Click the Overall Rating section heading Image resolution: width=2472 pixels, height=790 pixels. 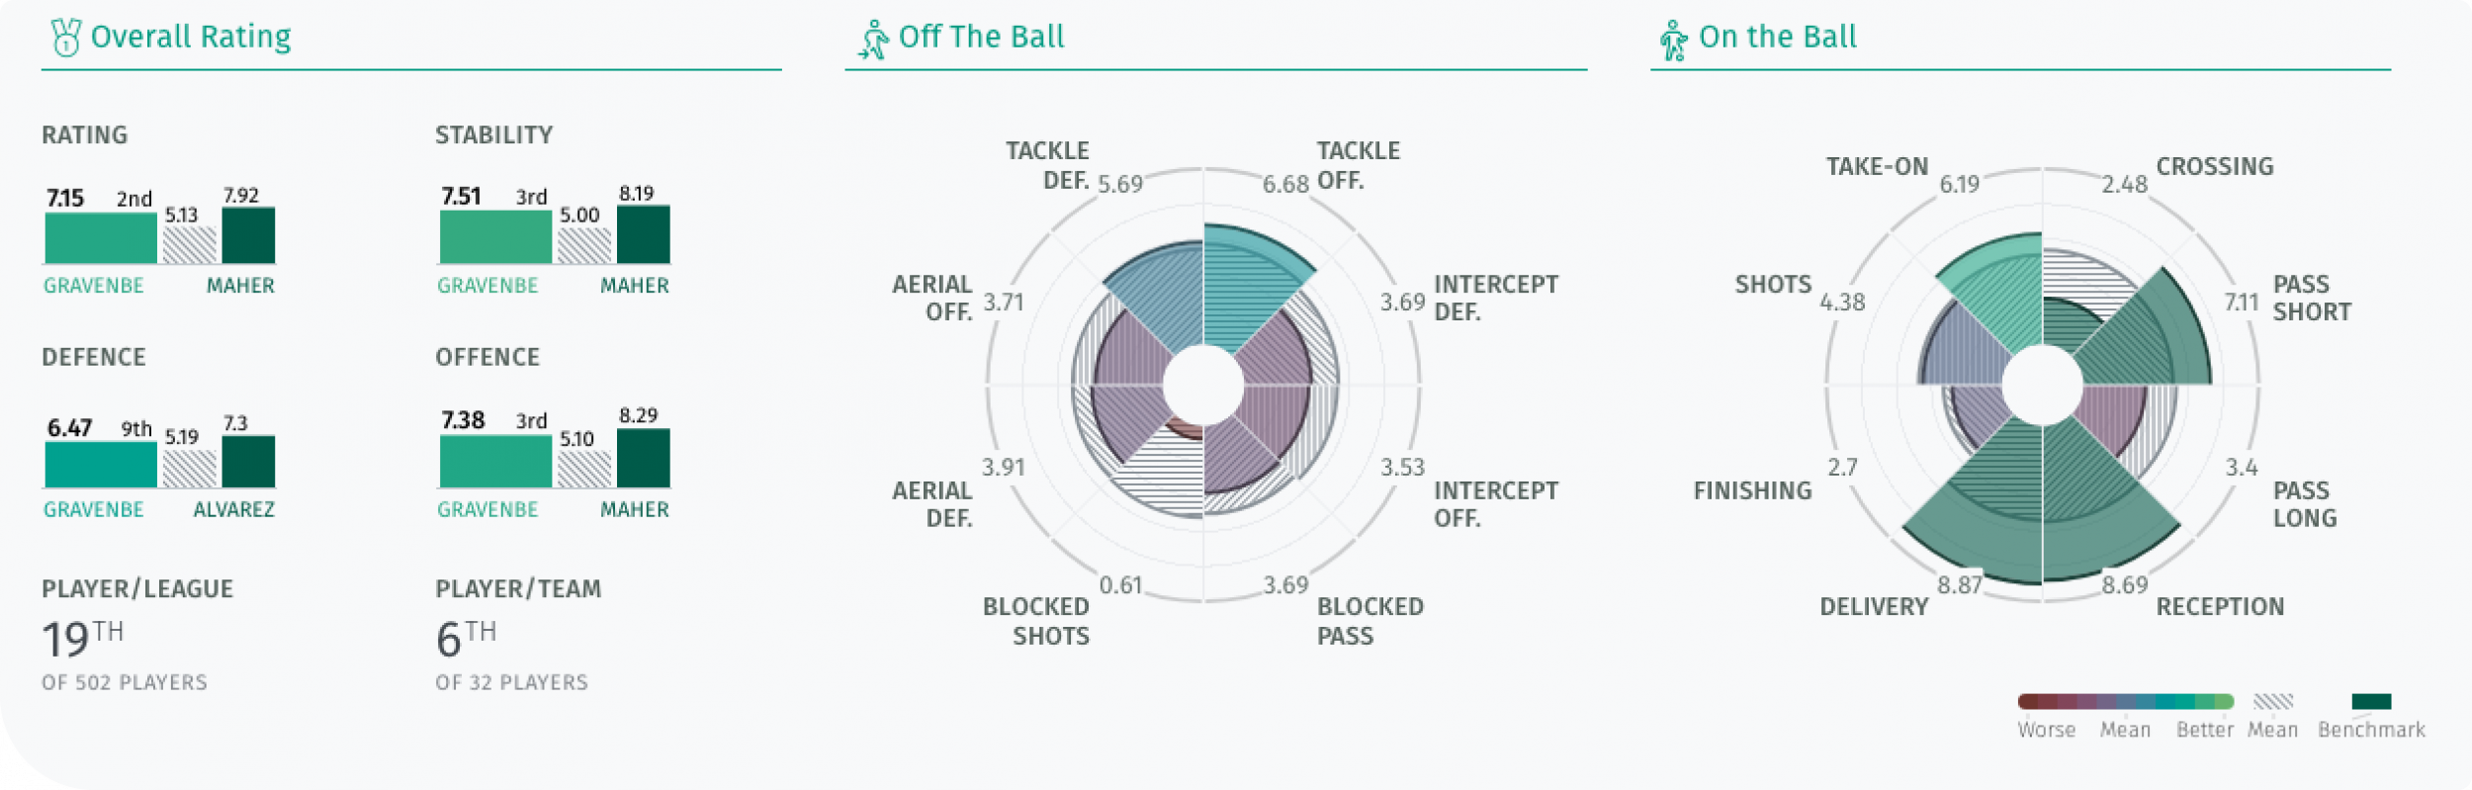click(191, 37)
